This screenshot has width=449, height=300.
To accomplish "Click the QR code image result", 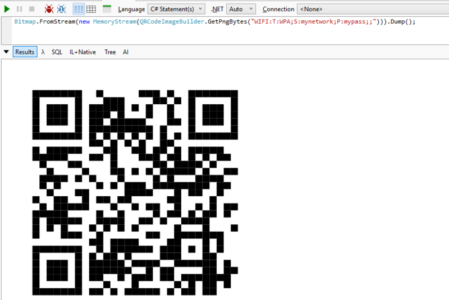I will (x=135, y=192).
